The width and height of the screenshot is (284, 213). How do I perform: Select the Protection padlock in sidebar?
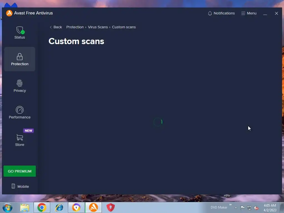coord(20,59)
